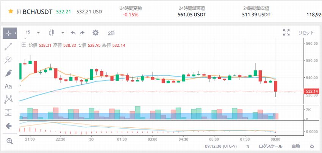Select the trend line drawing tool
The width and height of the screenshot is (322, 153).
coord(8,46)
